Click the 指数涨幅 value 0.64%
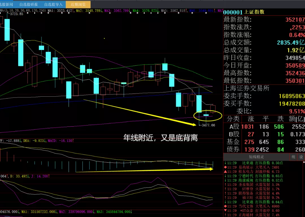 pyautogui.click(x=297, y=35)
